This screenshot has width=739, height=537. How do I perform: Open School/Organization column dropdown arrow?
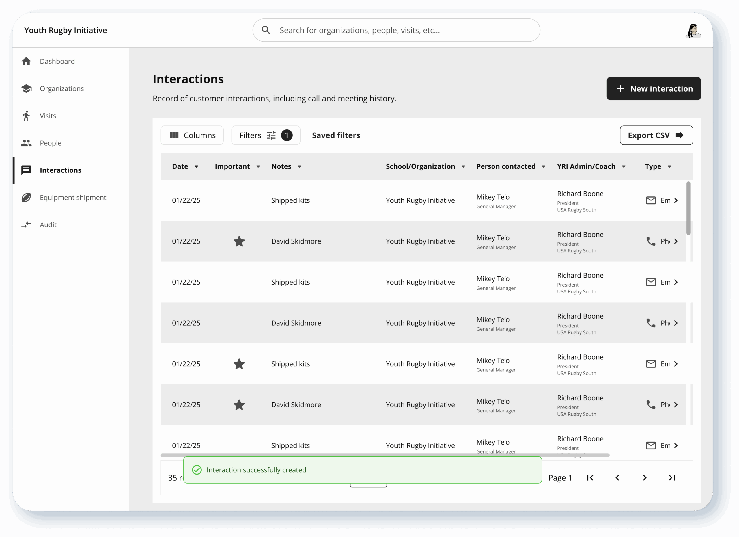463,167
